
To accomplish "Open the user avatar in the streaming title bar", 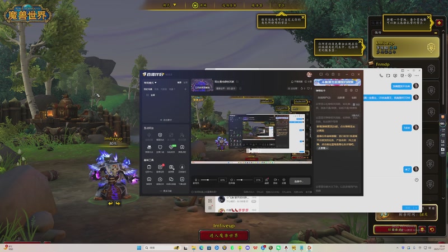I will pyautogui.click(x=309, y=74).
